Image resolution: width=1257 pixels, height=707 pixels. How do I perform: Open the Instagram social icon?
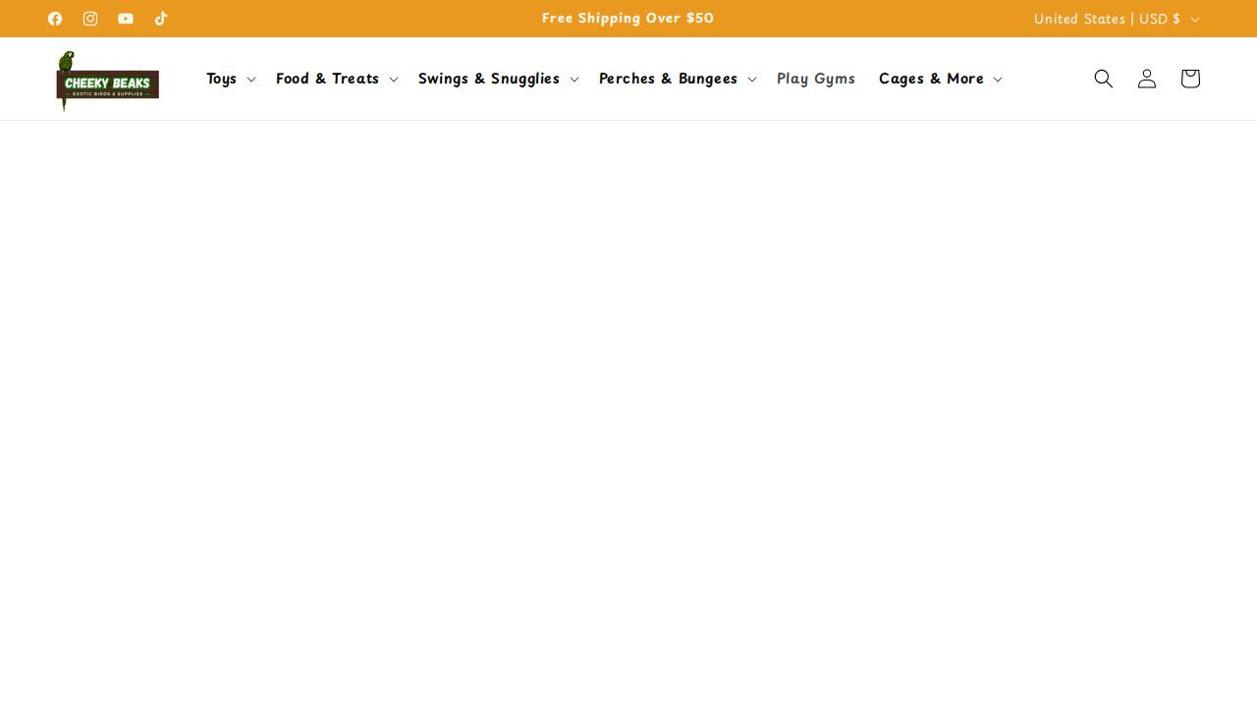click(x=90, y=18)
